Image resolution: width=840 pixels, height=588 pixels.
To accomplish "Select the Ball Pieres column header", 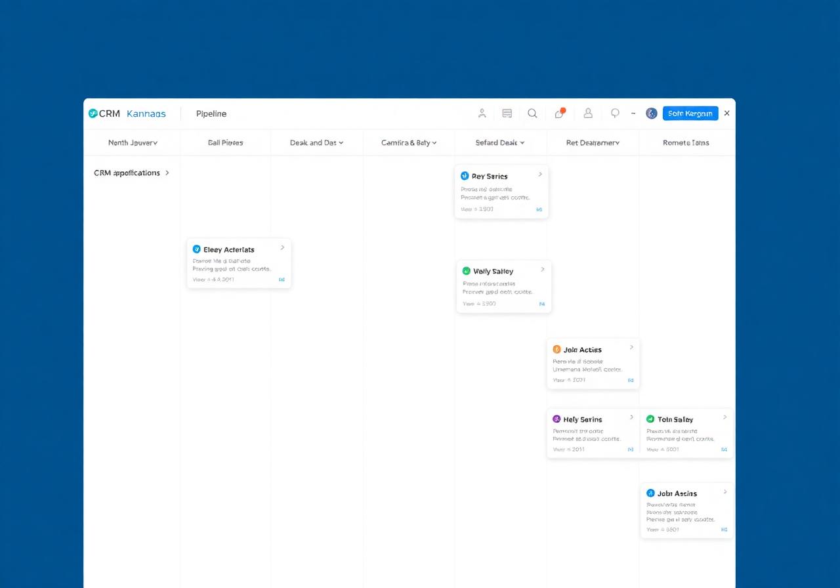I will coord(225,142).
